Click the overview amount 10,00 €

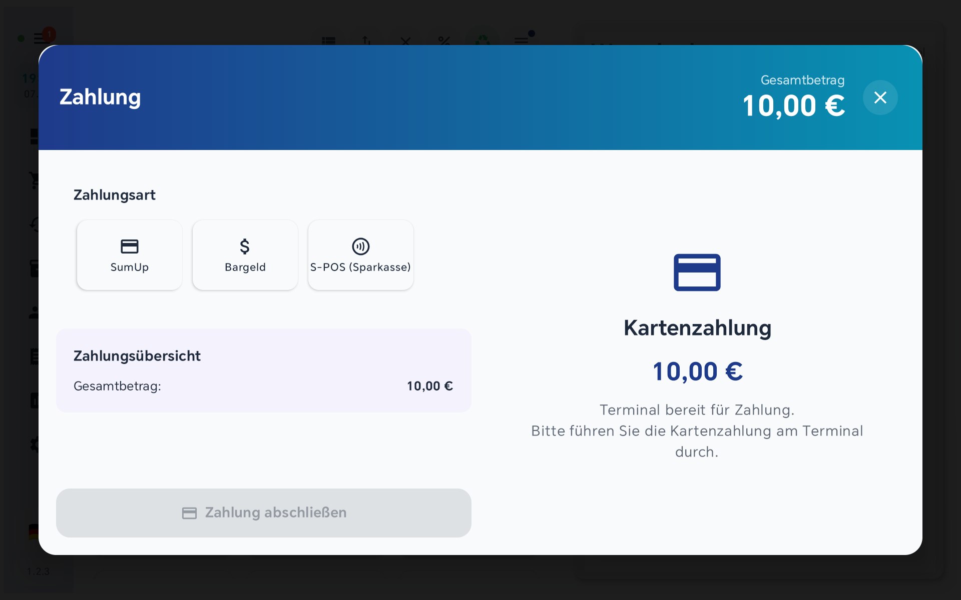429,386
